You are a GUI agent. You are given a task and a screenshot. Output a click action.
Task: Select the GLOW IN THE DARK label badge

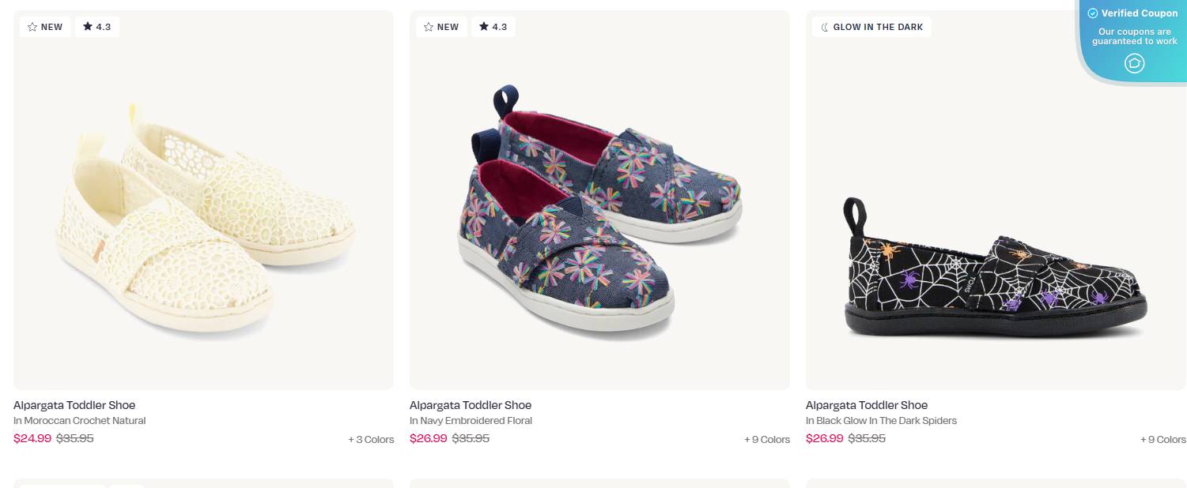(x=871, y=26)
